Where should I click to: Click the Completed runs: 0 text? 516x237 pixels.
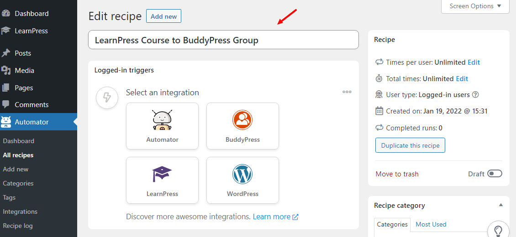[x=414, y=128]
